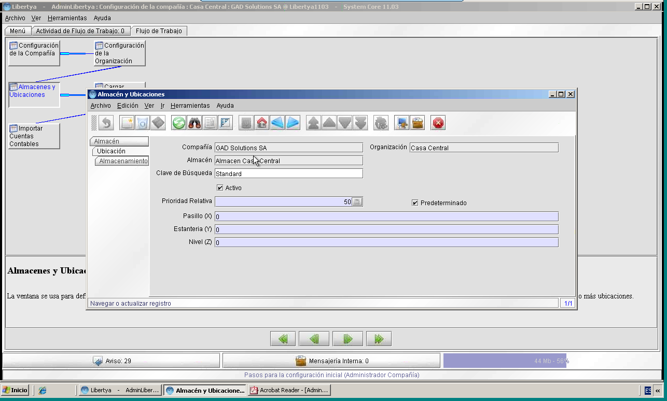667x401 pixels.
Task: Switch to the Almacenamiento tab
Action: point(122,161)
